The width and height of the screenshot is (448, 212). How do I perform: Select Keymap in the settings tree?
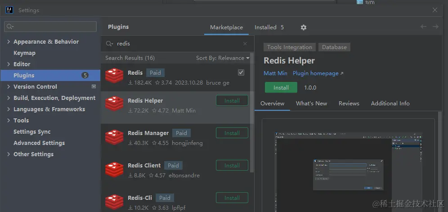[x=25, y=53]
